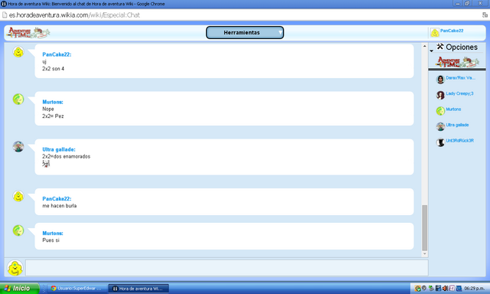Click the Opciones tools icon
The width and height of the screenshot is (490, 294).
pos(440,47)
